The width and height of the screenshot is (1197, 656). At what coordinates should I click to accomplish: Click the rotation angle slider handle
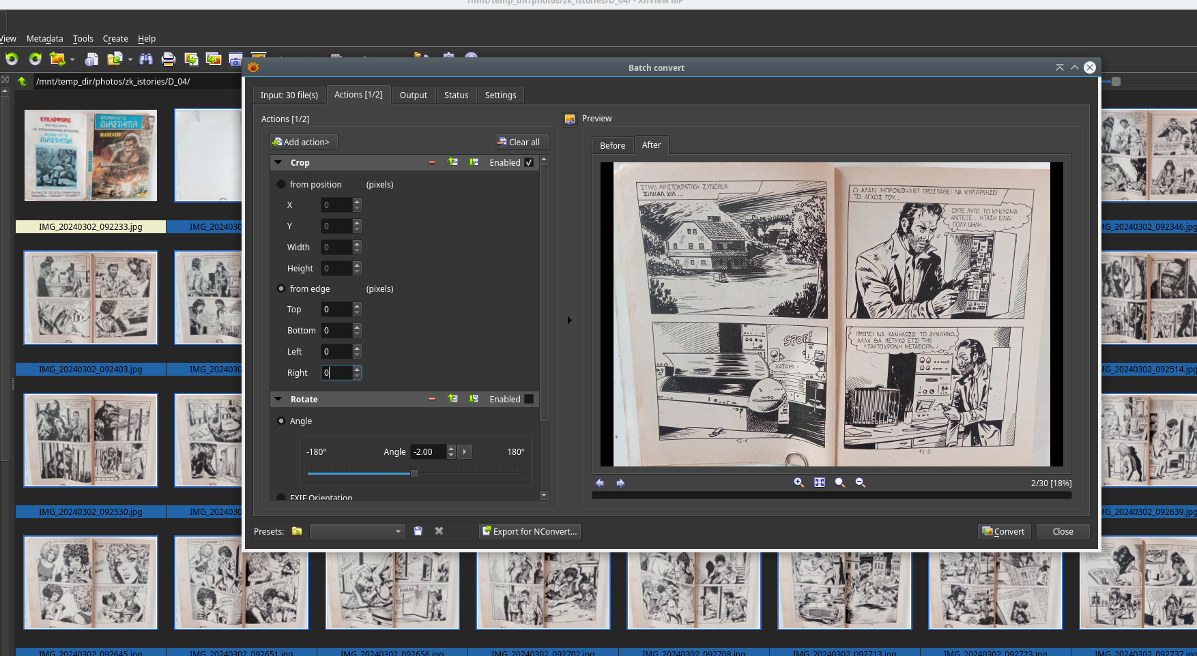click(414, 473)
